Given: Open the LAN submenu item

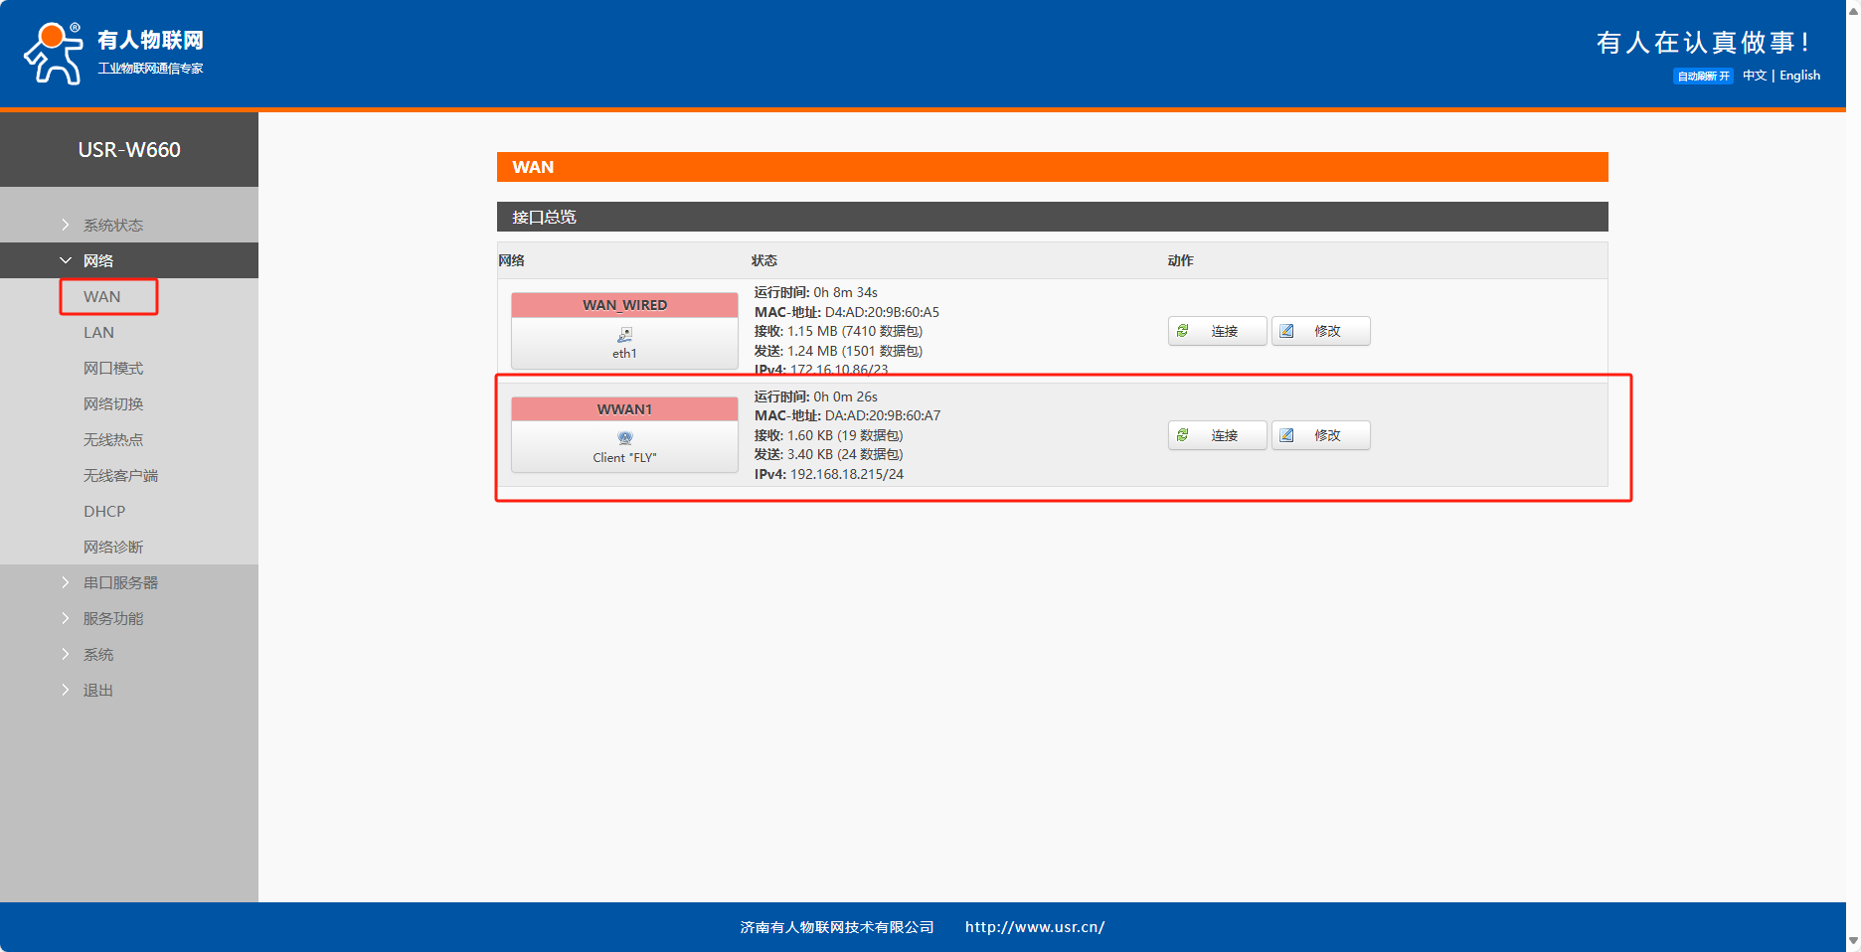Looking at the screenshot, I should coord(98,333).
